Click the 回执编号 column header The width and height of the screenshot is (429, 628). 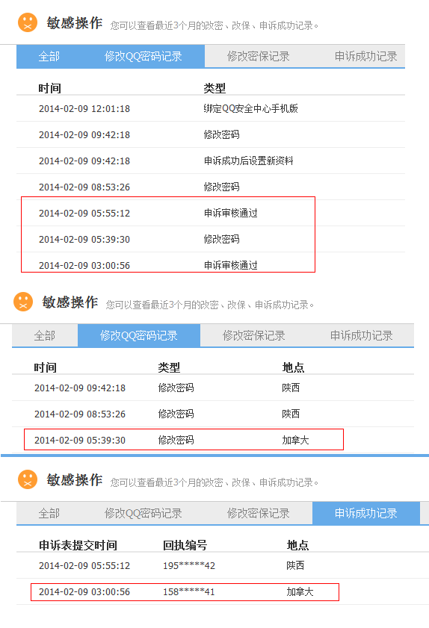click(x=185, y=545)
